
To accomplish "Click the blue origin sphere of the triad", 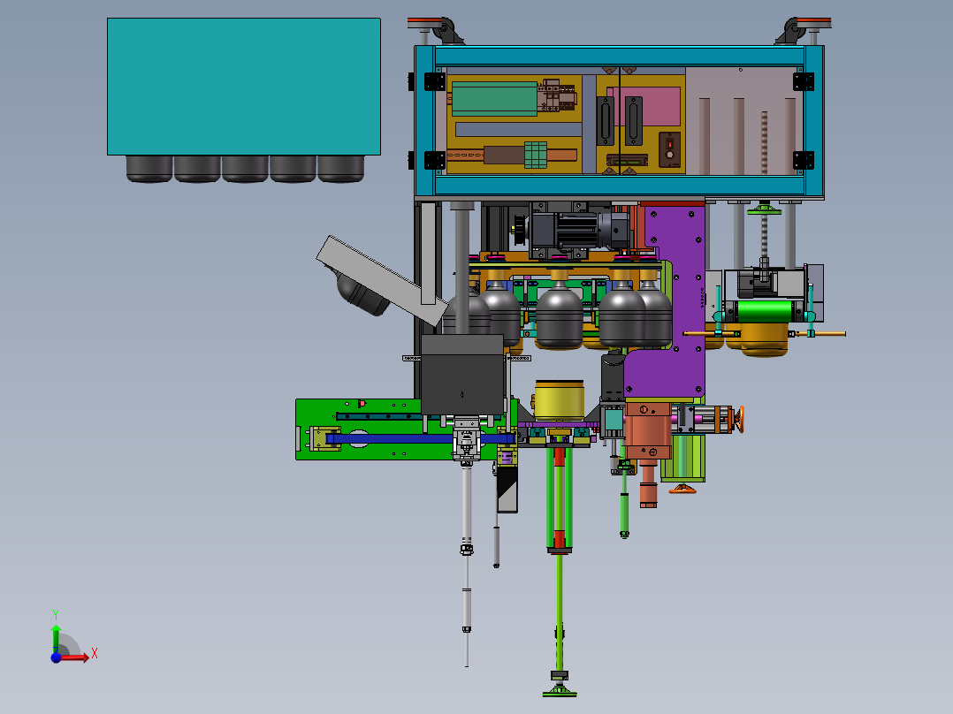I will [56, 657].
